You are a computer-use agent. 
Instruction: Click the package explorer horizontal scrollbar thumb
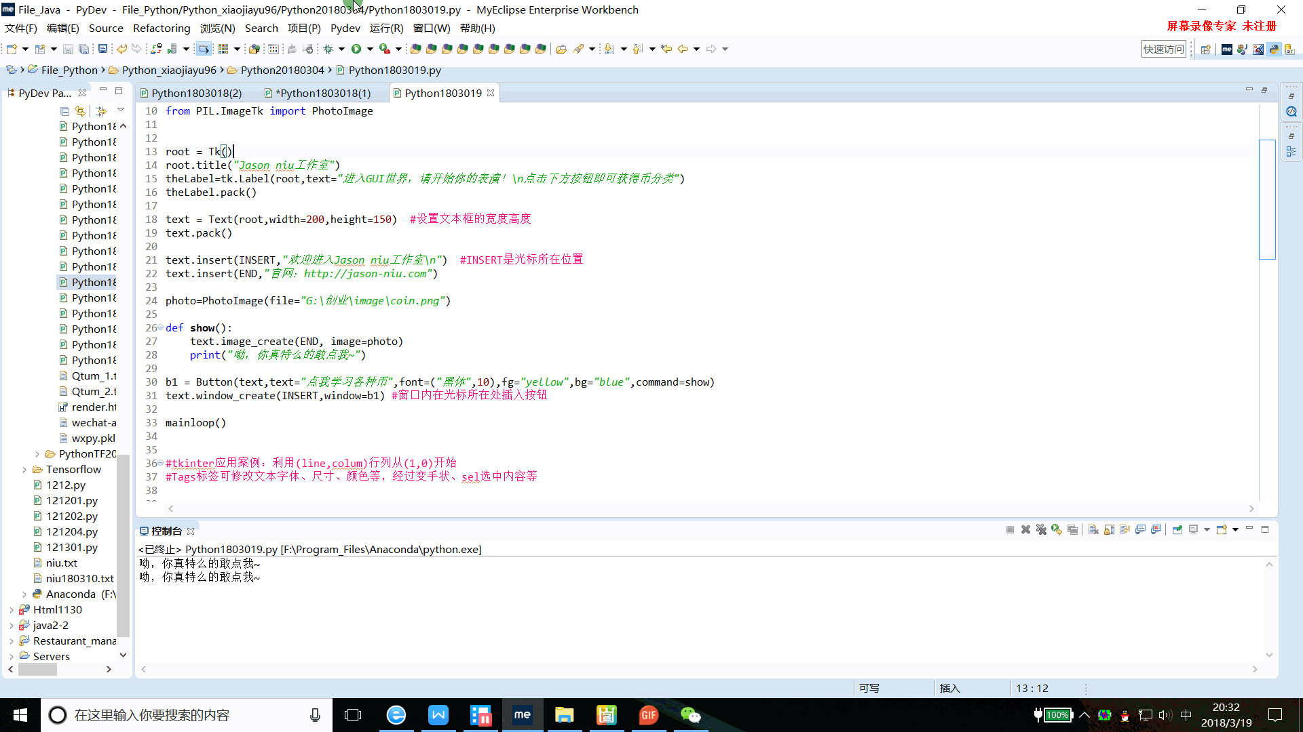coord(37,669)
